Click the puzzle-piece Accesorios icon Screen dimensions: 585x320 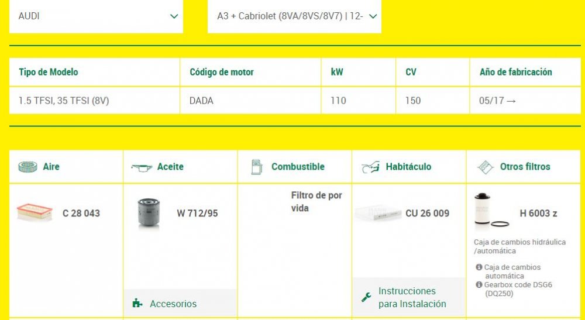137,303
